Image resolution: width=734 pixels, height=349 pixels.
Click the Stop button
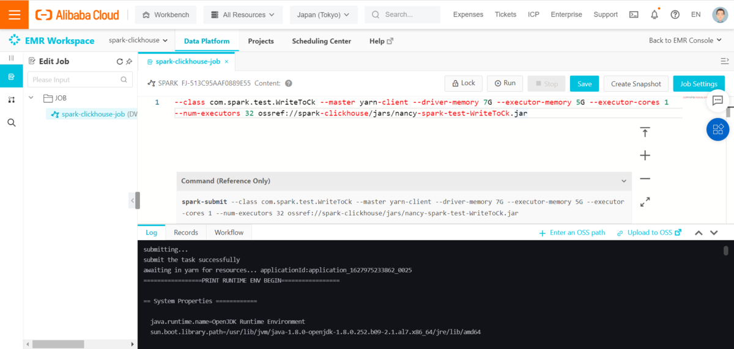pos(546,84)
